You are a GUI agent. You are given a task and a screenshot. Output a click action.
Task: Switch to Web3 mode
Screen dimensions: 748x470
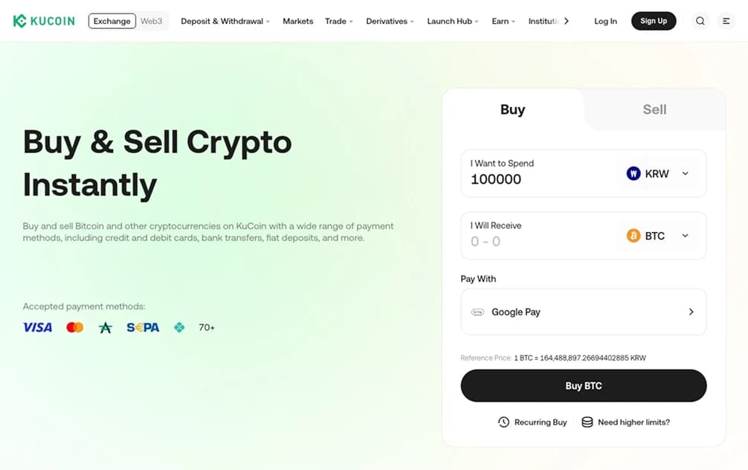pos(152,21)
